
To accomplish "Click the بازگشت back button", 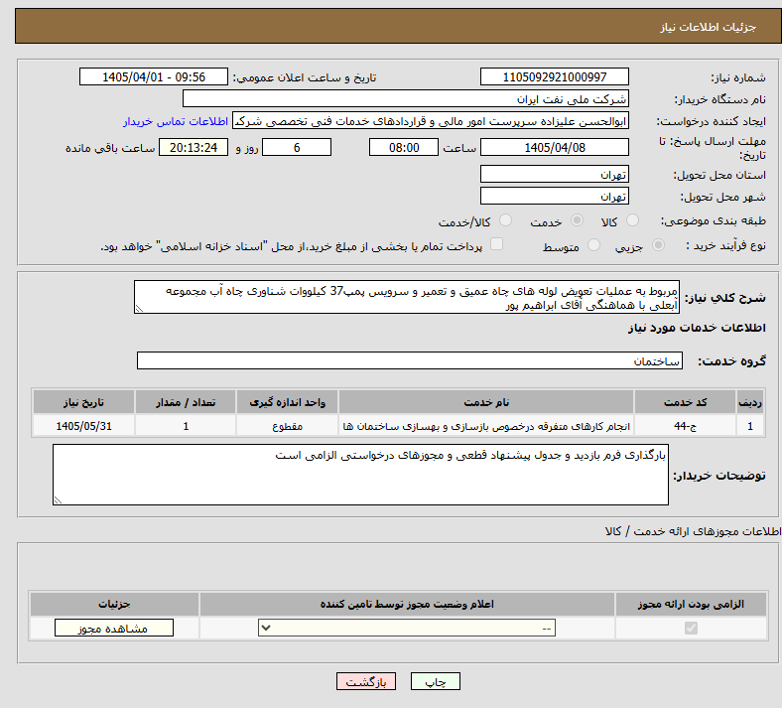I will tap(366, 681).
